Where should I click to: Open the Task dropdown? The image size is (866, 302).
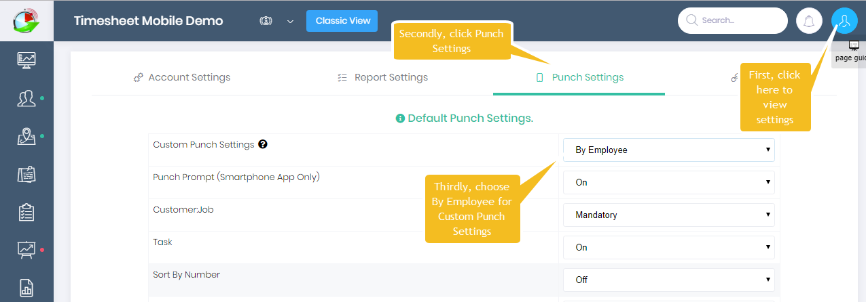click(x=669, y=247)
